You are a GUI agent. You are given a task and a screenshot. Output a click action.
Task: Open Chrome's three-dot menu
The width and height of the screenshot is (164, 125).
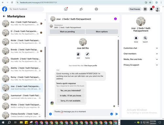161,2
